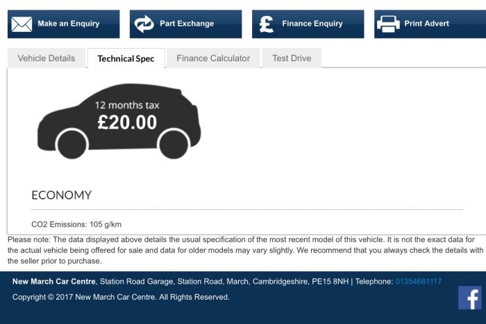The image size is (486, 324).
Task: Click the car silhouette tax graphic
Action: [119, 121]
